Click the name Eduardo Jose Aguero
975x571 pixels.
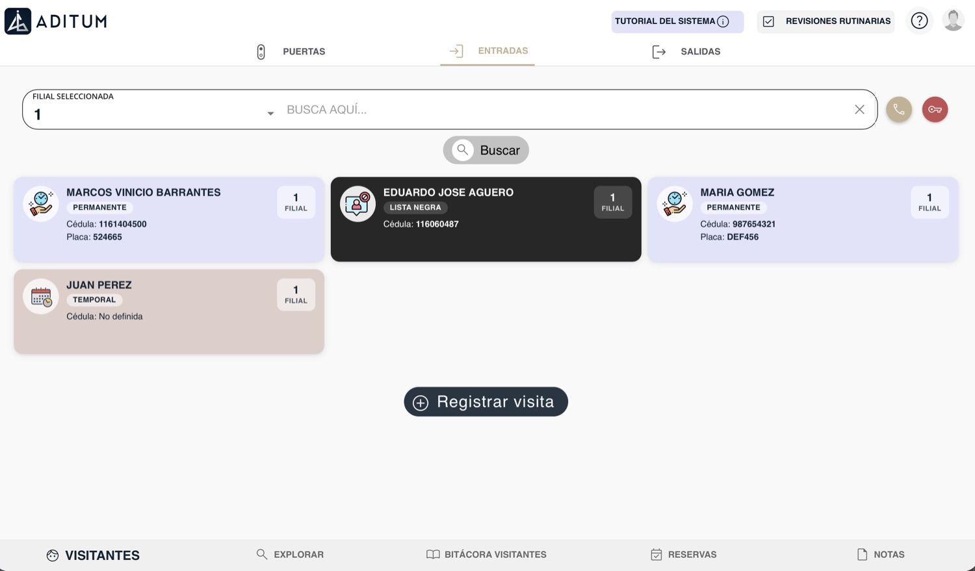(448, 192)
